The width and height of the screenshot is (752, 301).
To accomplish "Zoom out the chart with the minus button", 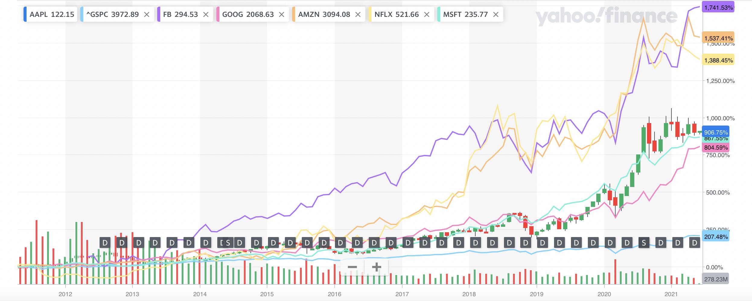I will coord(352,267).
